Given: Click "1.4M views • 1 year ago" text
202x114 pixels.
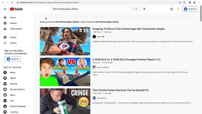Looking at the screenshot, I should (x=102, y=32).
